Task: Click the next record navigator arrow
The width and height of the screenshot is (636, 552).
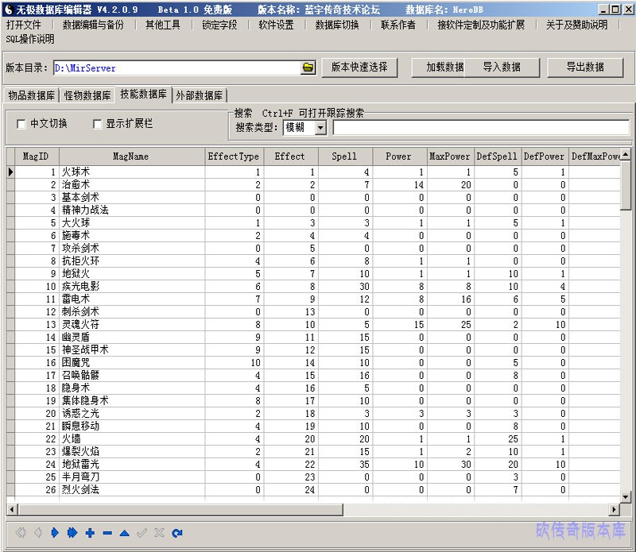Action: (x=55, y=533)
